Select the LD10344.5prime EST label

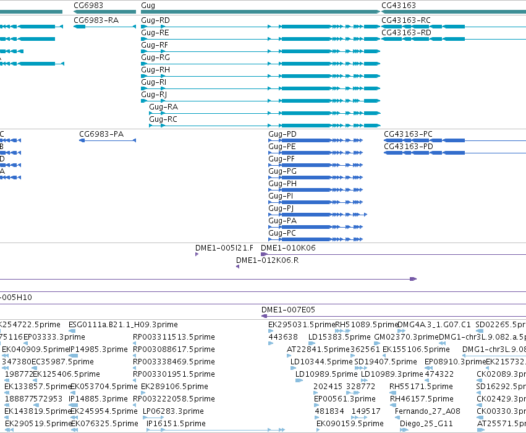click(x=321, y=362)
